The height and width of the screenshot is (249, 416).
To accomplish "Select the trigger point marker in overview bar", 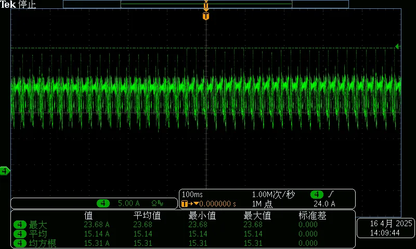I will tap(206, 5).
